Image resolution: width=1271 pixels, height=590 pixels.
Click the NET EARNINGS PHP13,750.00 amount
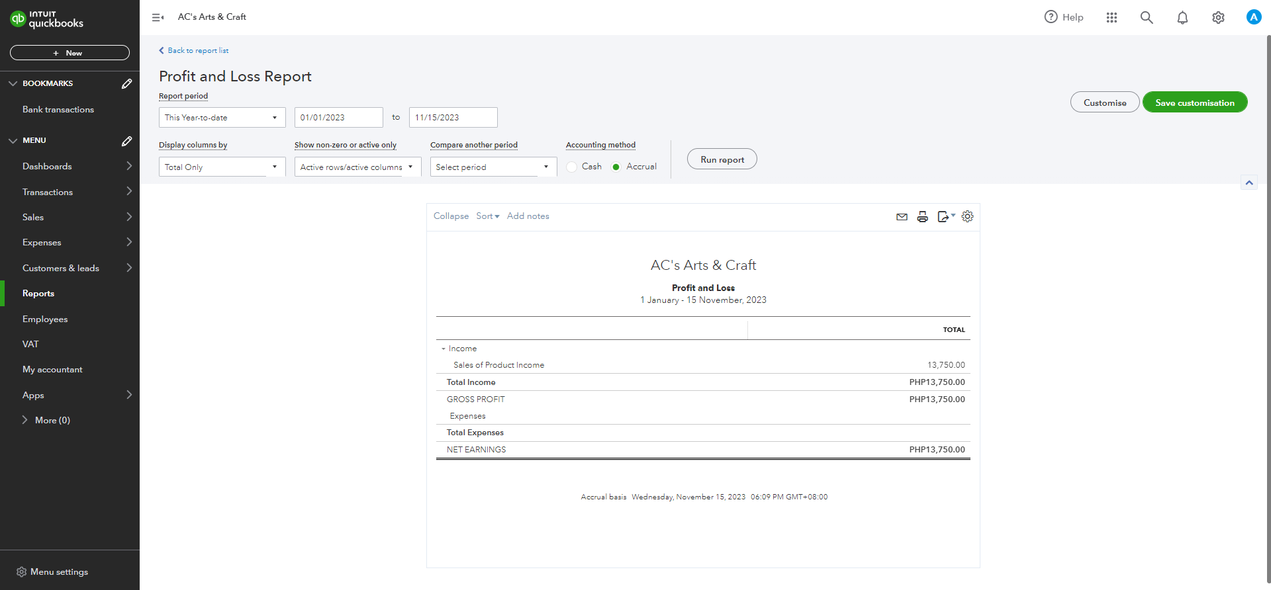[x=937, y=450]
